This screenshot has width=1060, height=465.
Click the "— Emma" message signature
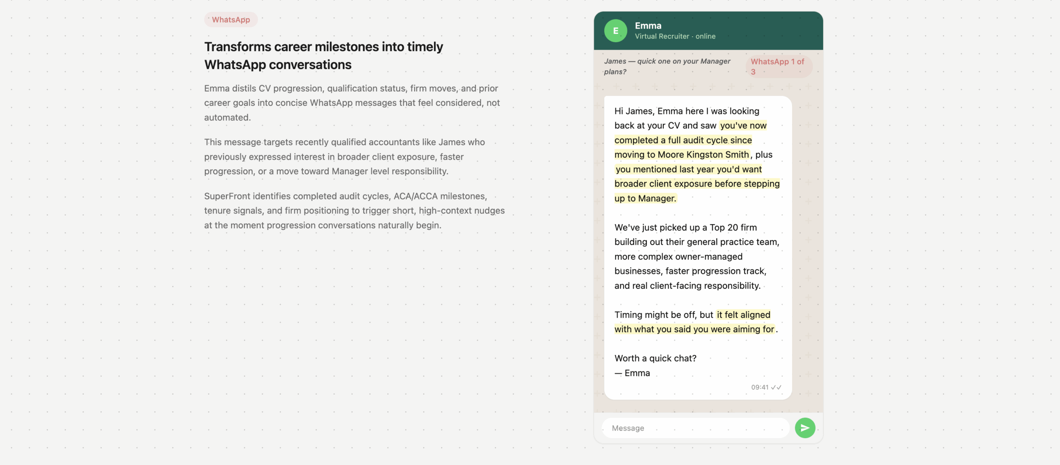click(632, 373)
